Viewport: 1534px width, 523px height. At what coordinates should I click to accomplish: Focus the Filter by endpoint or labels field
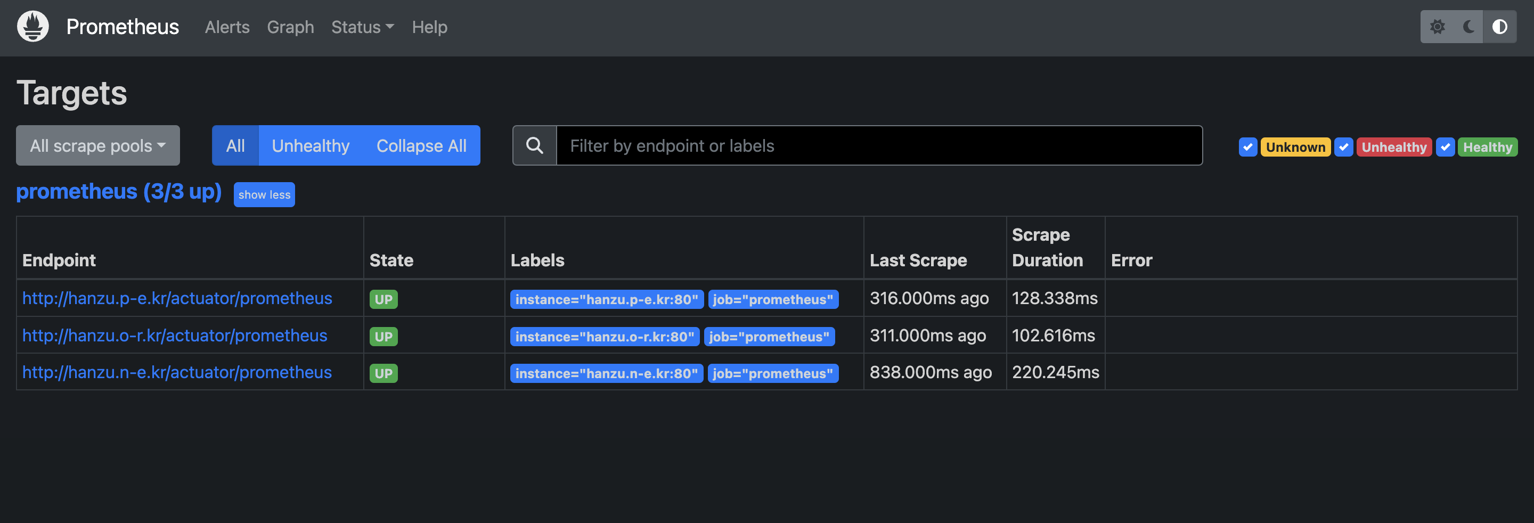pos(879,145)
